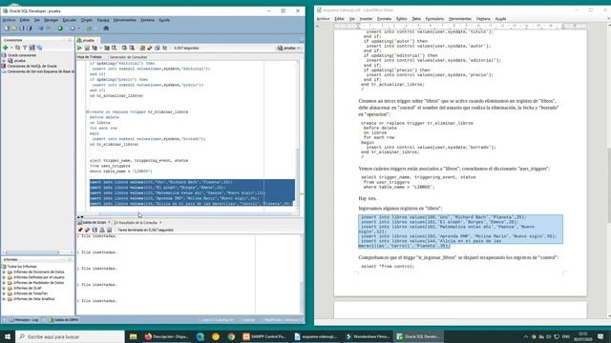Open Insertar menu in LibreOffice Writer
The height and width of the screenshot is (343, 611).
(x=366, y=19)
